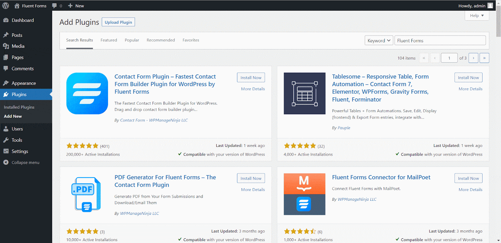
Task: Click the Fluent Forms plugin logo
Action: (x=87, y=93)
